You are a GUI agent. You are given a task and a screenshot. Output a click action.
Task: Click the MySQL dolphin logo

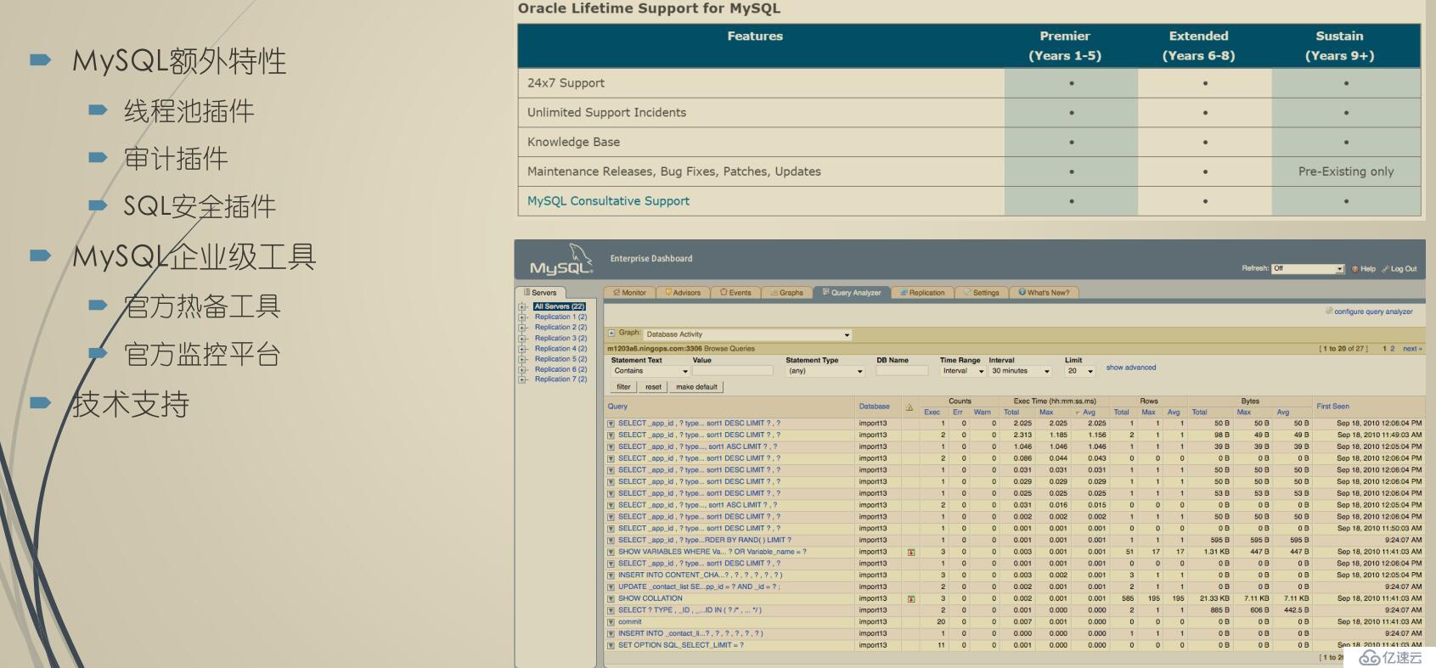tap(561, 260)
